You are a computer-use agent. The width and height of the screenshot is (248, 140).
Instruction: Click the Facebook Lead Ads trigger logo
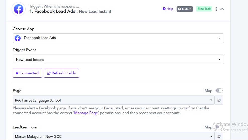click(x=19, y=9)
